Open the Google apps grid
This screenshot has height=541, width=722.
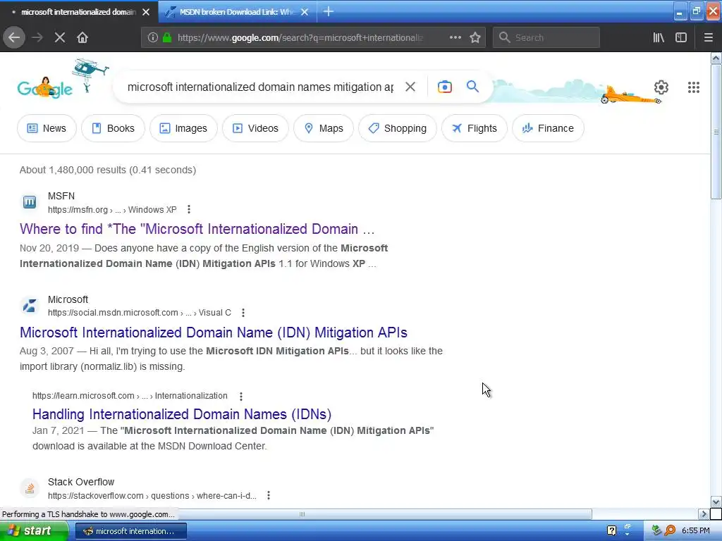(x=694, y=87)
